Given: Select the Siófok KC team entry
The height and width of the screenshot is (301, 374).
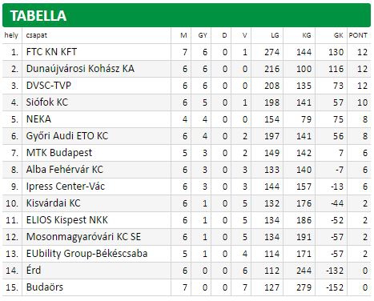Looking at the screenshot, I should tap(47, 102).
